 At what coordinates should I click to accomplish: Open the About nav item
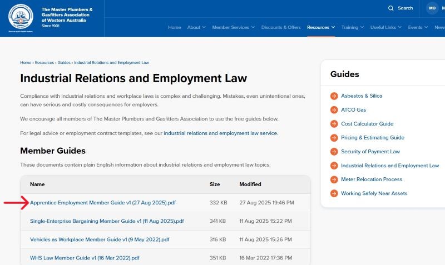pos(194,27)
